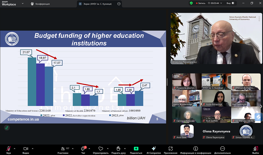Viewport: 263px width, 155px height.
Task: Open the Участники participants panel
Action: 62,149
